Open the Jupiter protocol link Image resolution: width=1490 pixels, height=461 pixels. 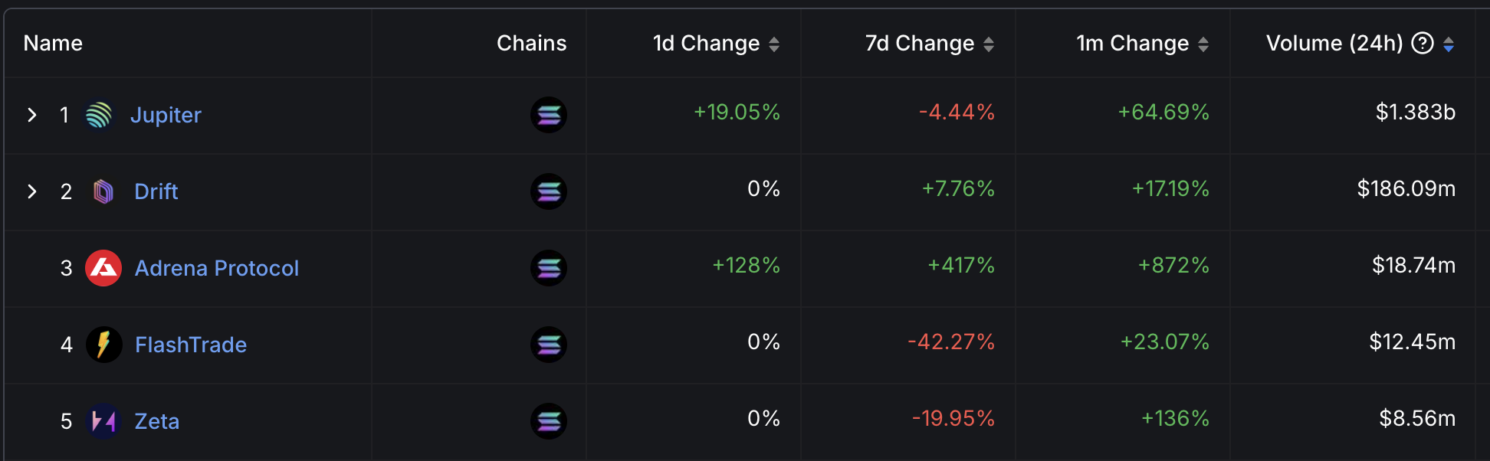tap(166, 115)
